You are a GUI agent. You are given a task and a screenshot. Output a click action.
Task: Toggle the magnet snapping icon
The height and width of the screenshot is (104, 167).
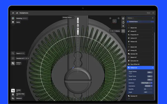(x=123, y=18)
